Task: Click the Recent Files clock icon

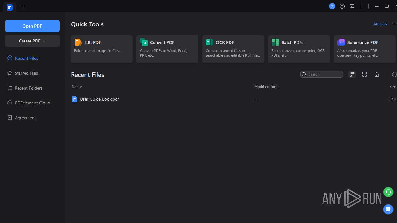Action: pos(10,58)
